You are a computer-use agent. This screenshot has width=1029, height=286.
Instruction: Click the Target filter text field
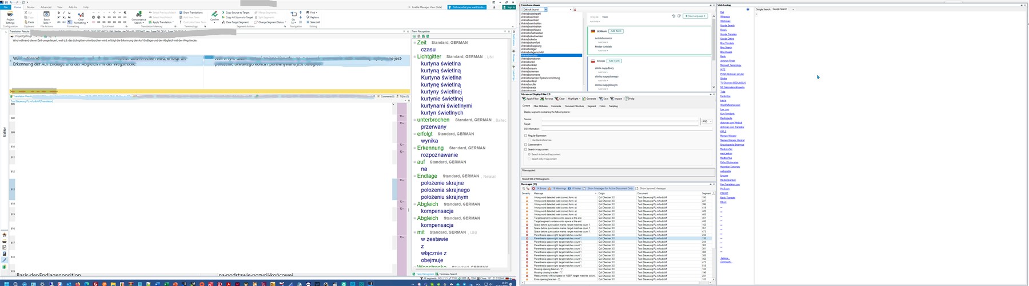(x=620, y=124)
